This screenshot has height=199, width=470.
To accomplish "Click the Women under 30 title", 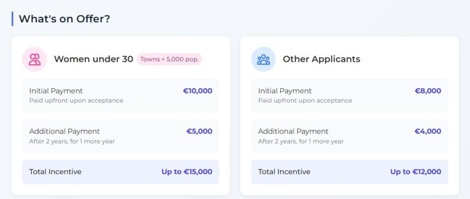I will click(94, 59).
